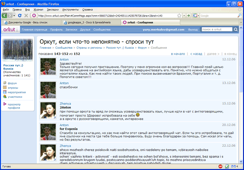This screenshot has height=170, width=244.
Task: Choose search engine Google icon dropdown
Action: tap(196, 15)
